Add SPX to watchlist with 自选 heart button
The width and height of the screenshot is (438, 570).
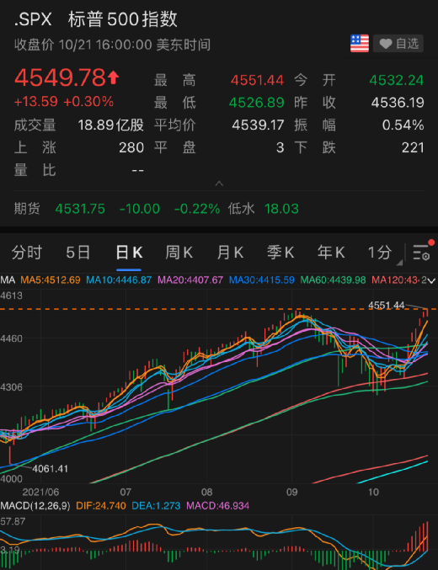[x=398, y=44]
